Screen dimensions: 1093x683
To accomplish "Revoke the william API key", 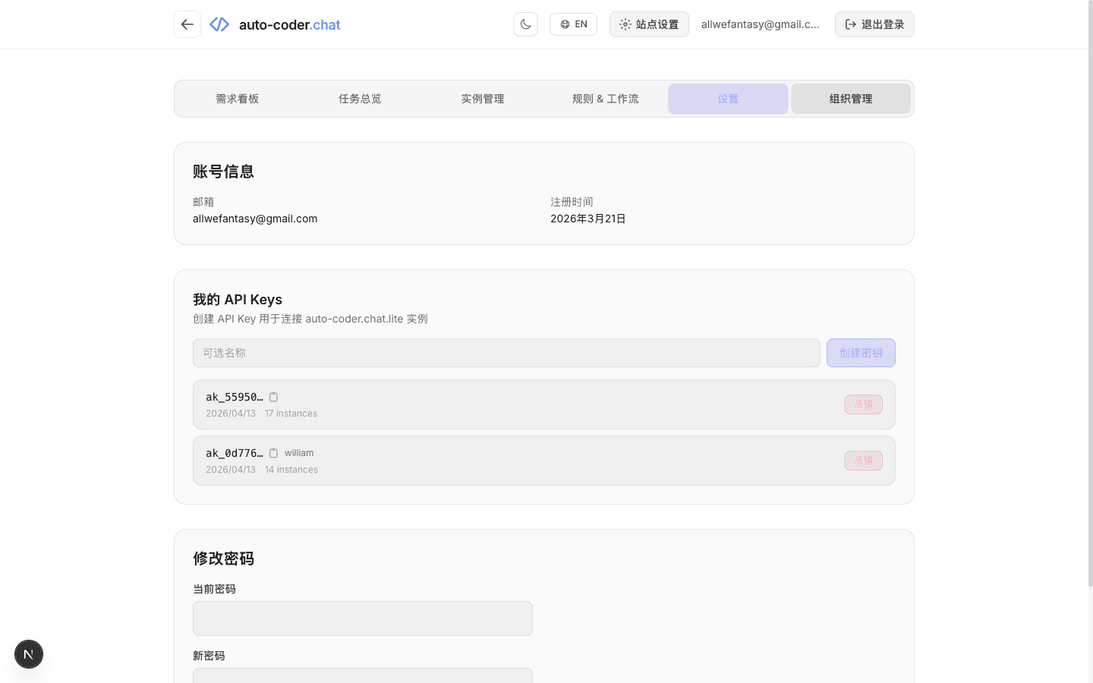I will tap(863, 461).
